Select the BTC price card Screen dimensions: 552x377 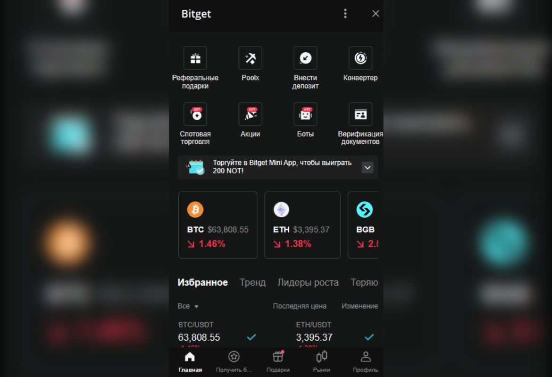(217, 225)
